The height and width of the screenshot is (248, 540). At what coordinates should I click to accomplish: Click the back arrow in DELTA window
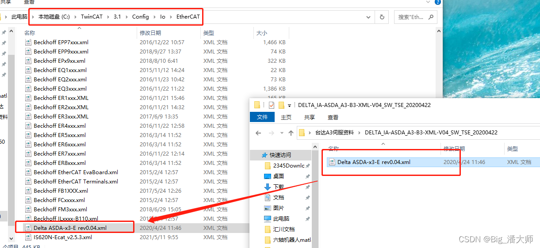pos(259,133)
